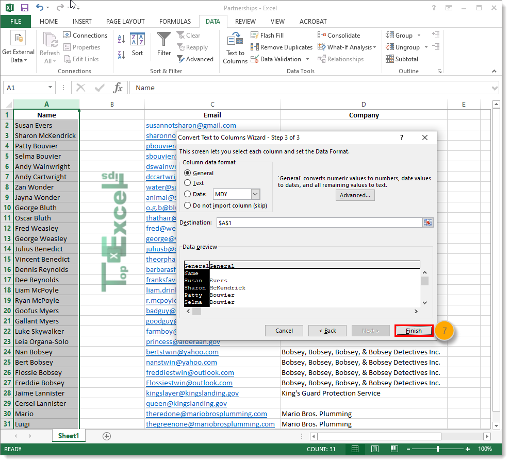Image resolution: width=510 pixels, height=463 pixels.
Task: Undo the last action
Action: 40,8
